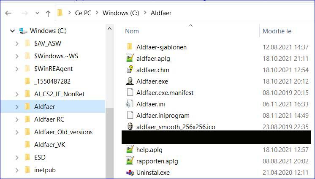Select the Uninstal.exe icon
This screenshot has height=179, width=315.
(x=130, y=172)
